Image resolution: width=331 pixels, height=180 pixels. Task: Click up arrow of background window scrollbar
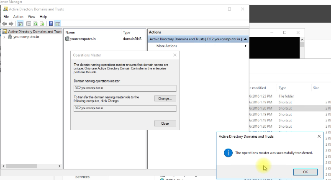tap(302, 40)
